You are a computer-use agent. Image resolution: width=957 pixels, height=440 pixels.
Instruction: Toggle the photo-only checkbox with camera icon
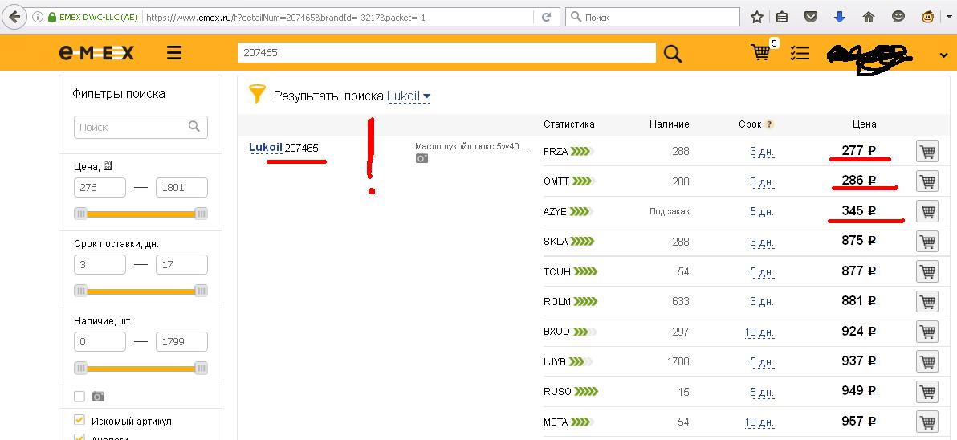pyautogui.click(x=79, y=397)
